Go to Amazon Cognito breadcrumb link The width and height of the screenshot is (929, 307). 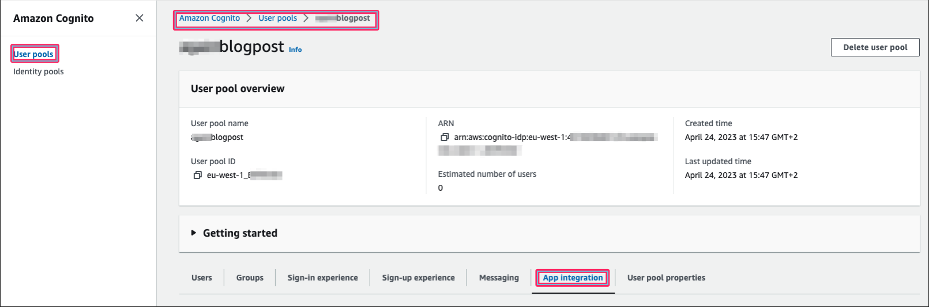coord(209,18)
